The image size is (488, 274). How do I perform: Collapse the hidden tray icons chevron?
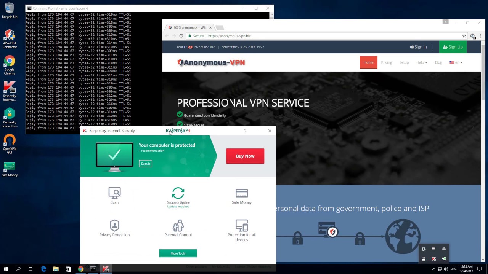point(433,269)
